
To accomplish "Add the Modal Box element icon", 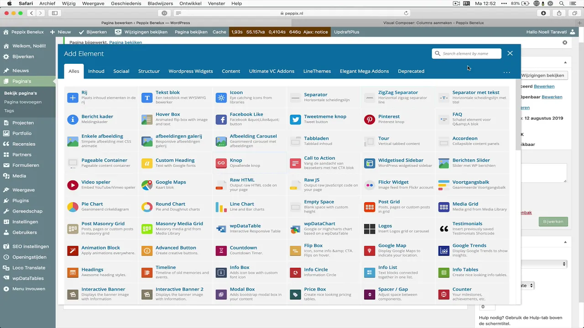I will coord(221,294).
